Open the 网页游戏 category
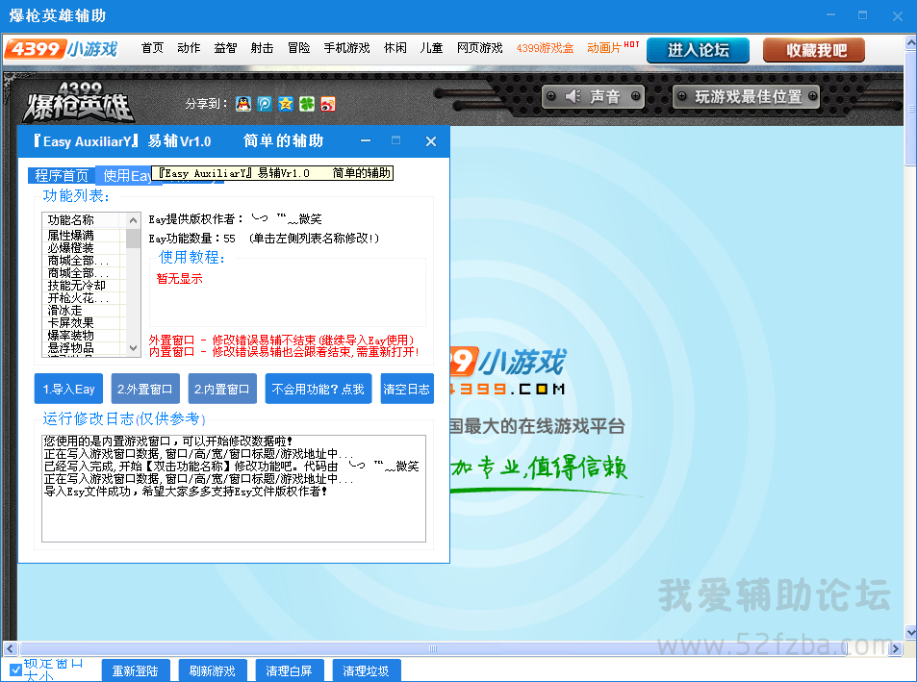The width and height of the screenshot is (917, 682). (479, 48)
